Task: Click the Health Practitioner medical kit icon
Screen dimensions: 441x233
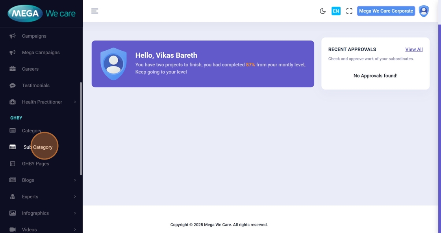Action: [x=13, y=102]
